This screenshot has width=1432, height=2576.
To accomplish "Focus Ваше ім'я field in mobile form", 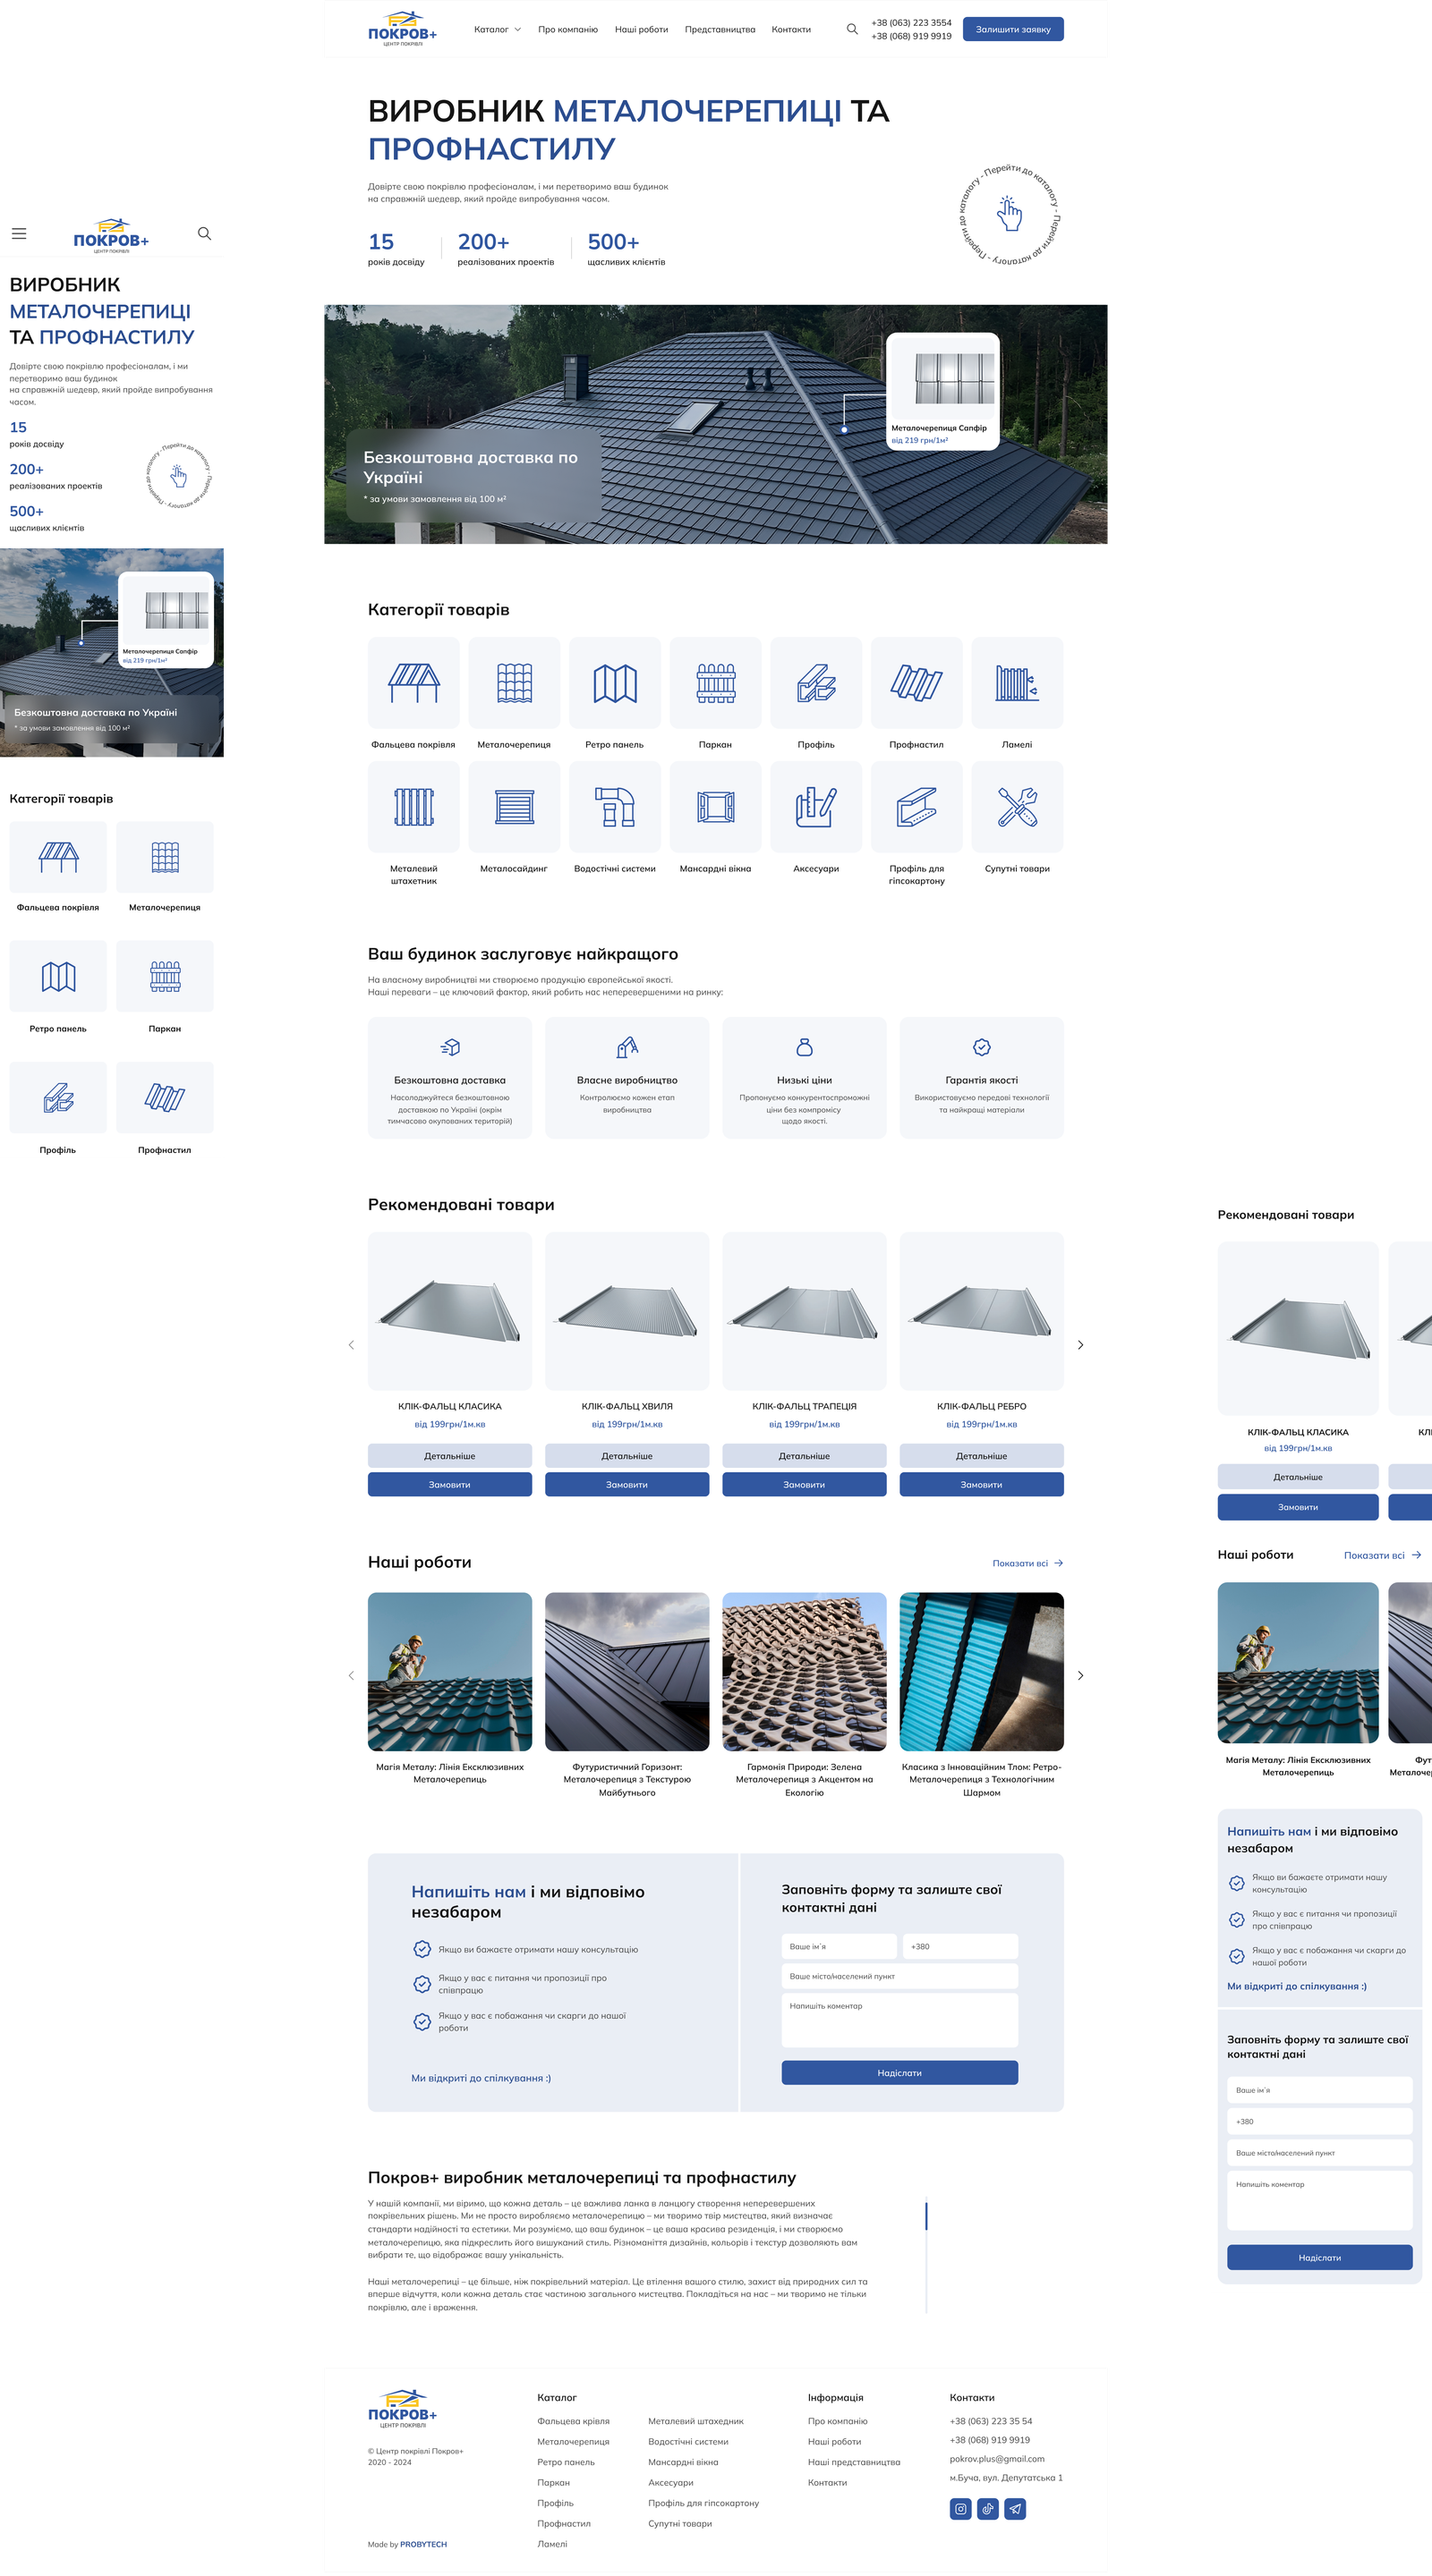I will point(1320,2090).
